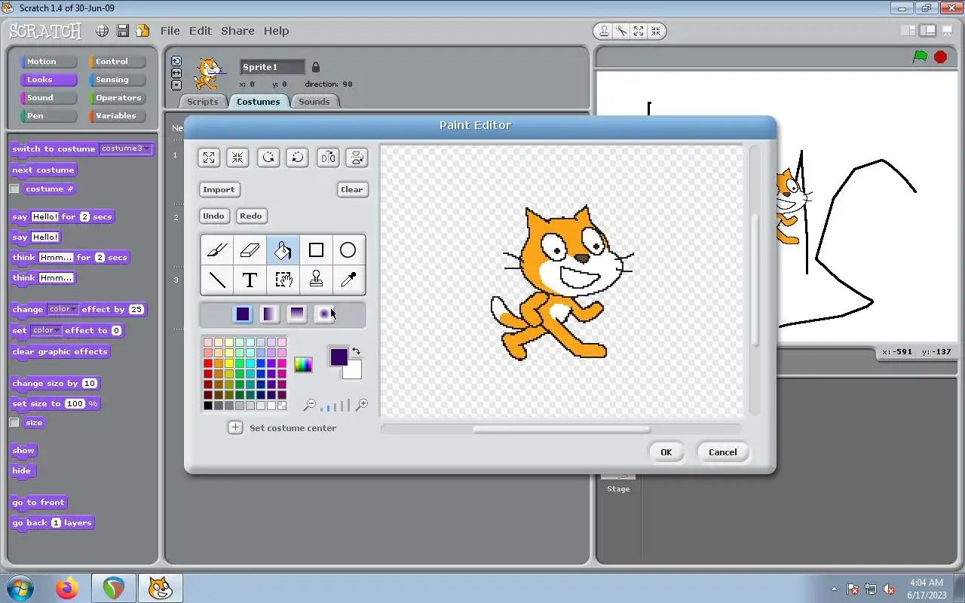Viewport: 965px width, 603px height.
Task: Click the Import button
Action: point(219,190)
